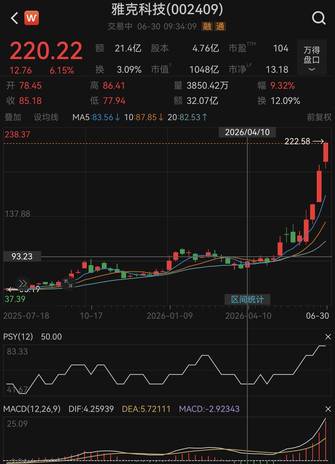This screenshot has width=335, height=464.
Task: Tap the 幅 9.32% amplitude value
Action: [x=282, y=85]
